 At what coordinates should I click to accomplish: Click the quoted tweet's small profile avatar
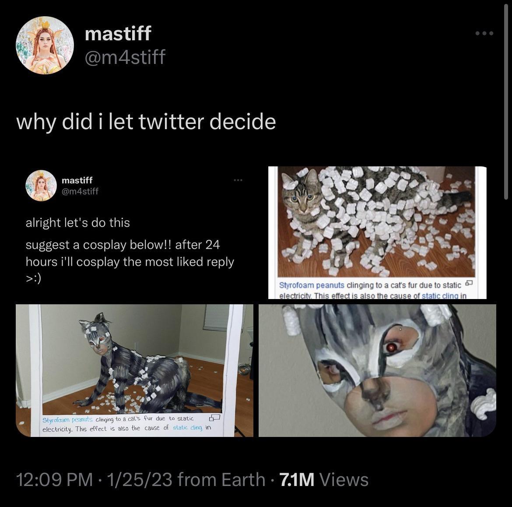click(x=42, y=186)
